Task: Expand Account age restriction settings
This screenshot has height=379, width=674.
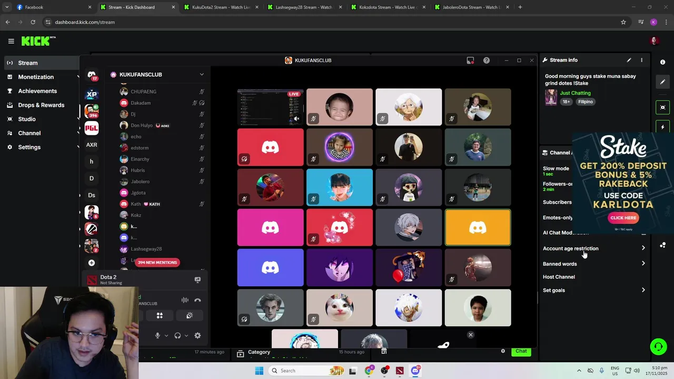Action: 594,248
